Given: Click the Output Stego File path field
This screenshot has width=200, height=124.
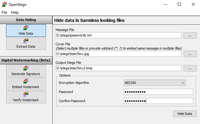Looking at the screenshot, I should click(x=119, y=68).
